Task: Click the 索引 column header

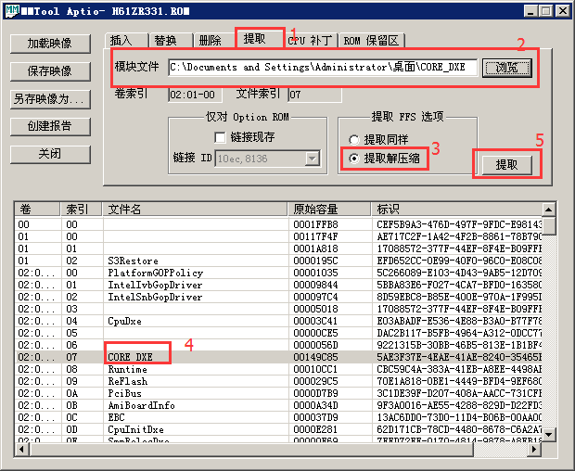Action: (x=81, y=210)
